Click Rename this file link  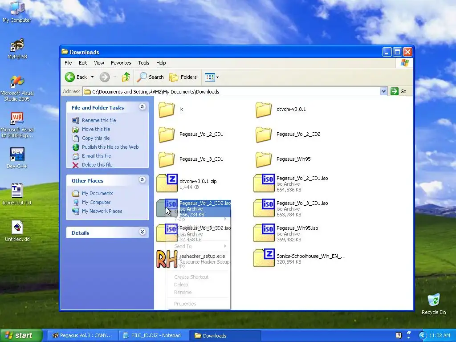point(99,120)
